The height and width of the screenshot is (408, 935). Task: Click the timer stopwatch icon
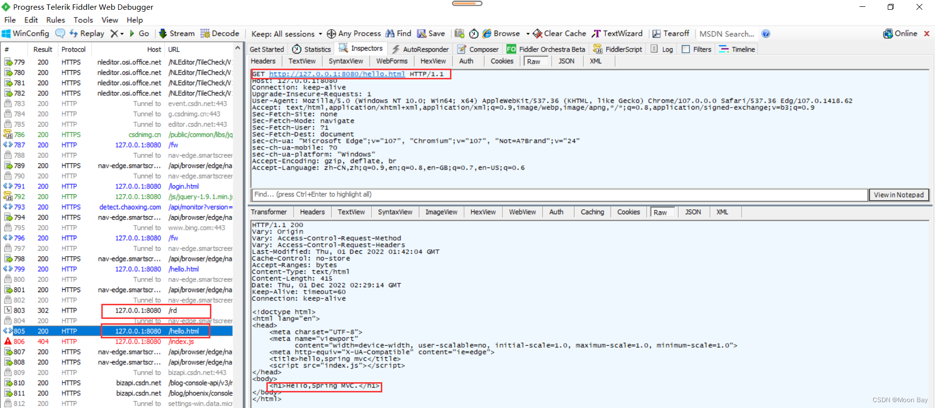click(x=474, y=34)
